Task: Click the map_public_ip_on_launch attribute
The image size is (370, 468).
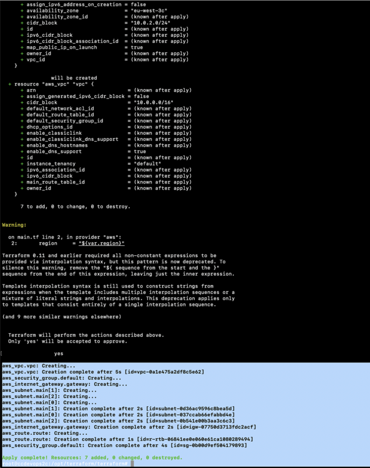Action: (62, 47)
